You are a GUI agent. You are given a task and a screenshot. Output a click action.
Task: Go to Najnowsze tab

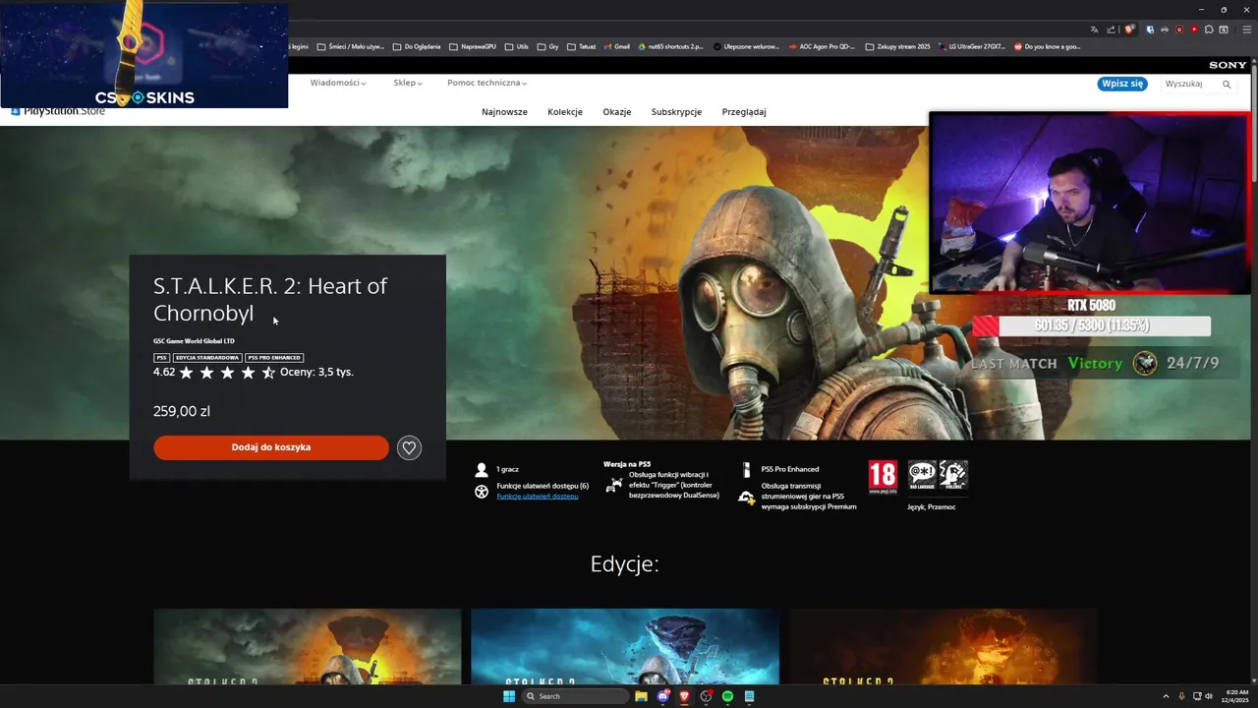pyautogui.click(x=504, y=112)
